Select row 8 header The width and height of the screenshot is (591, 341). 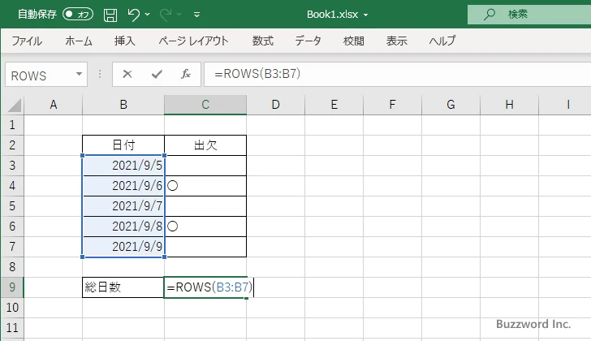click(x=12, y=267)
